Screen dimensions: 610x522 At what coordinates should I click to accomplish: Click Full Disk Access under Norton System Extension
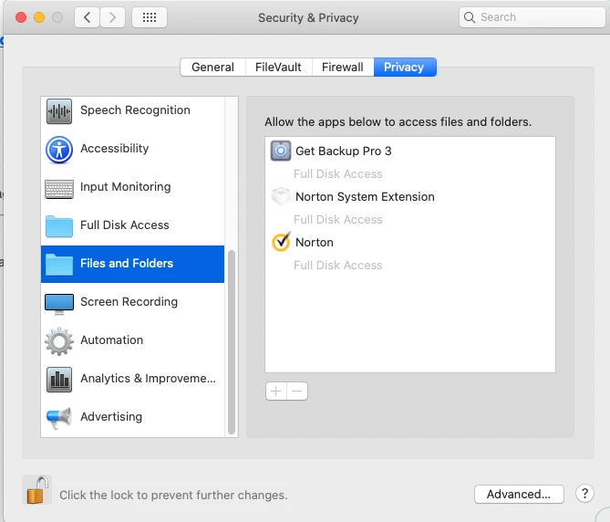[338, 220]
